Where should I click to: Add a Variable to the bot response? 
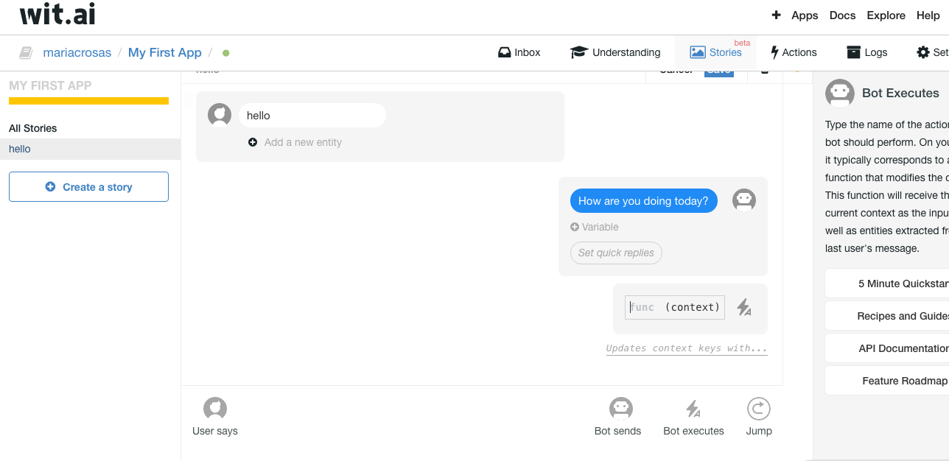pos(594,227)
